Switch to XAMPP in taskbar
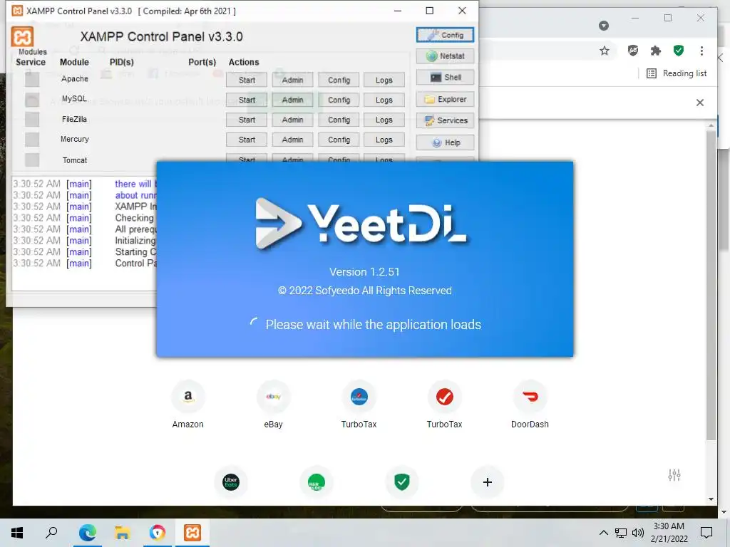Image resolution: width=730 pixels, height=547 pixels. click(x=192, y=533)
